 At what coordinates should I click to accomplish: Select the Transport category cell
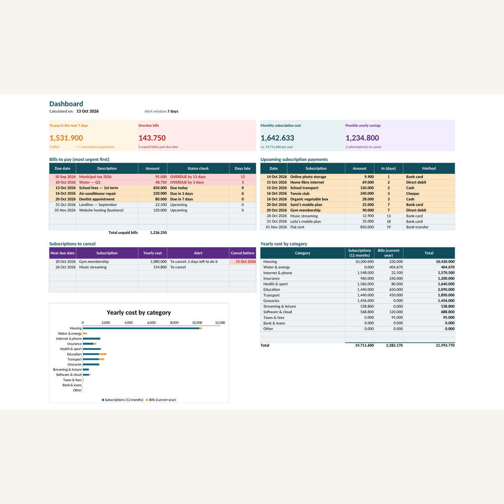302,295
